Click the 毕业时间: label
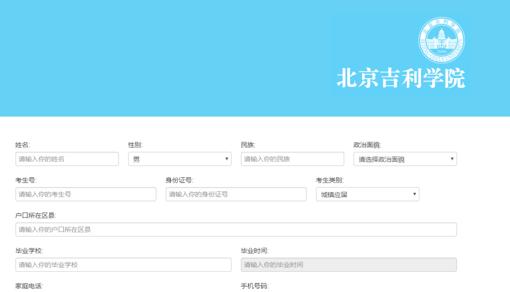Screen dimensions: 510x292 (255, 251)
